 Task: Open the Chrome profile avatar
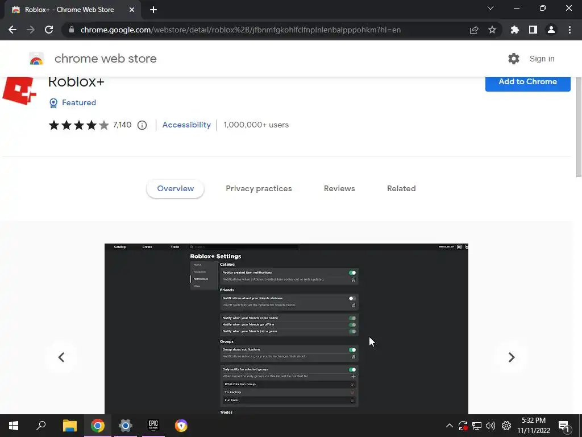[551, 30]
